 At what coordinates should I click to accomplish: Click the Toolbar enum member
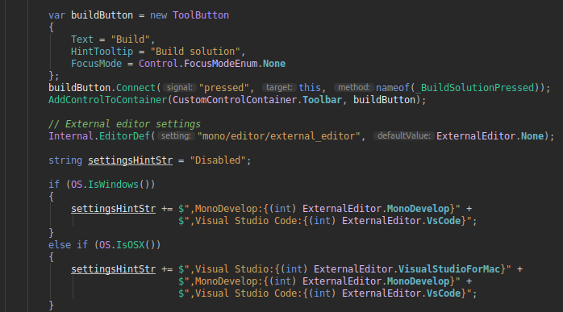pos(322,100)
